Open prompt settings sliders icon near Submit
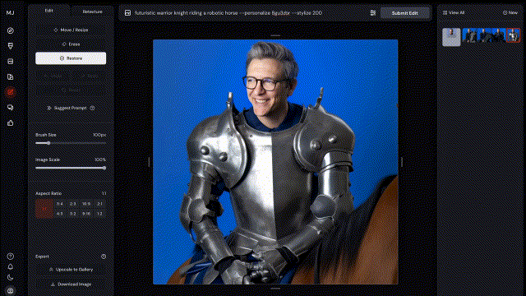 (373, 13)
